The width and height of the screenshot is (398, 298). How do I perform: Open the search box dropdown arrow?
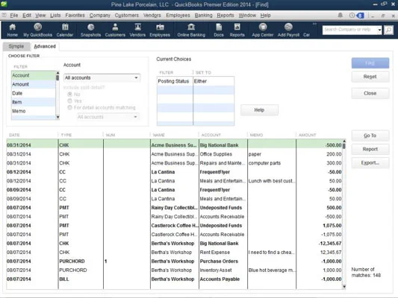[379, 30]
